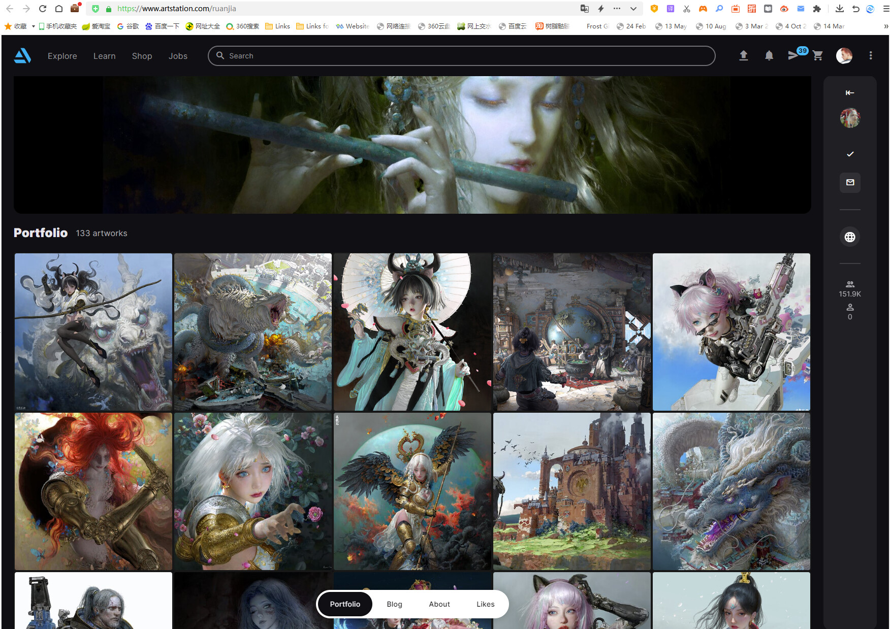Click the Explore link in the navbar
The image size is (890, 629).
click(x=62, y=56)
